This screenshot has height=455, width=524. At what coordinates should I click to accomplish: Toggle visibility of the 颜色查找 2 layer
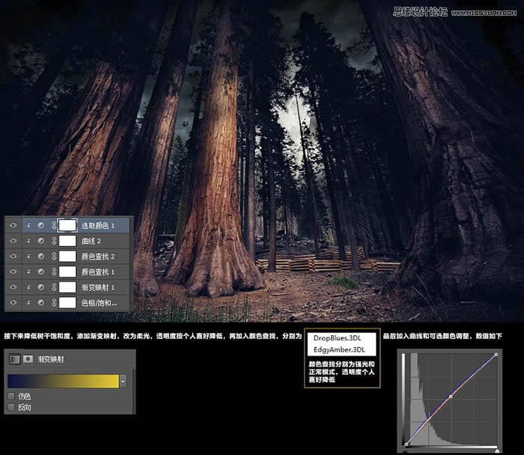coord(13,256)
